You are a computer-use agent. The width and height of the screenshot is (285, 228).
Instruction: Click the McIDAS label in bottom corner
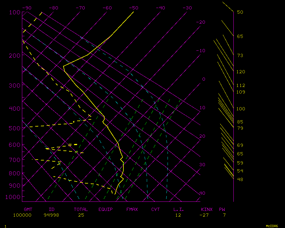click(x=272, y=226)
